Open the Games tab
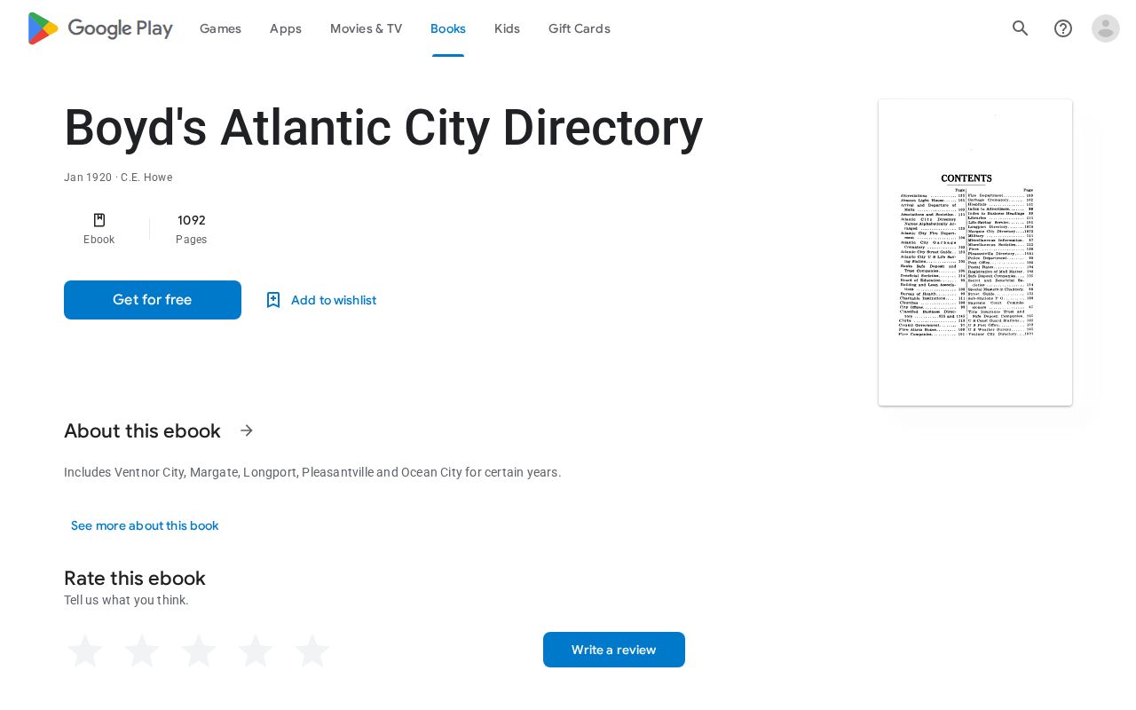 point(220,28)
